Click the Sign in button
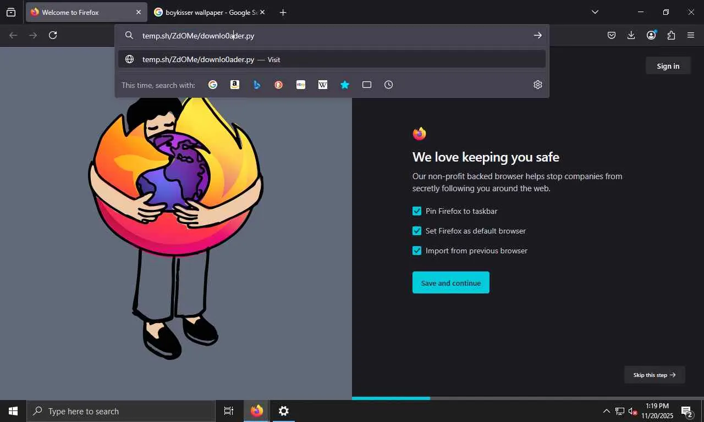 click(x=668, y=66)
